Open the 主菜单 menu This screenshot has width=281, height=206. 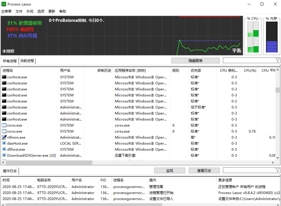(x=6, y=12)
